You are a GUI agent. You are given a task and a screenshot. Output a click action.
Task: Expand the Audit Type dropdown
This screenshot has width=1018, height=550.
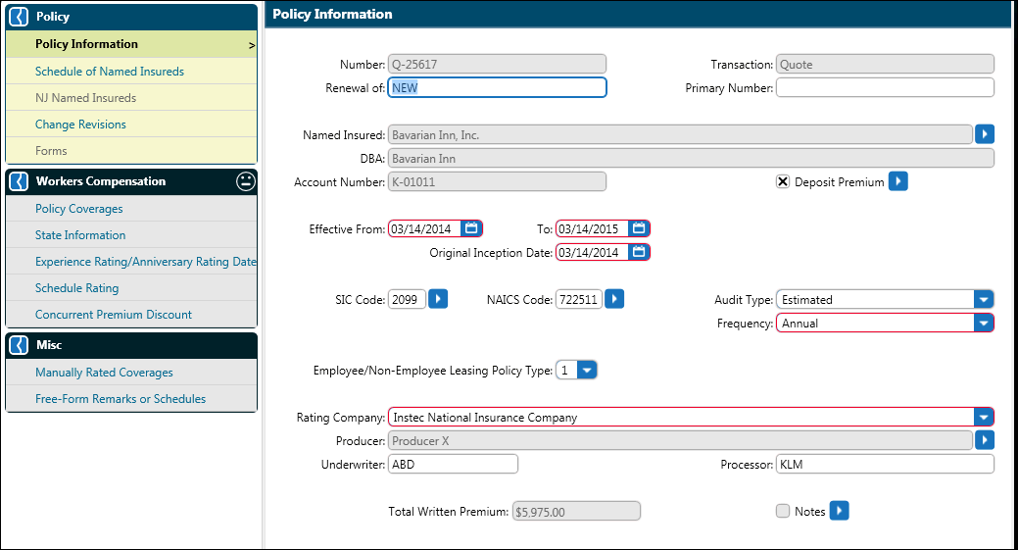[x=984, y=299]
